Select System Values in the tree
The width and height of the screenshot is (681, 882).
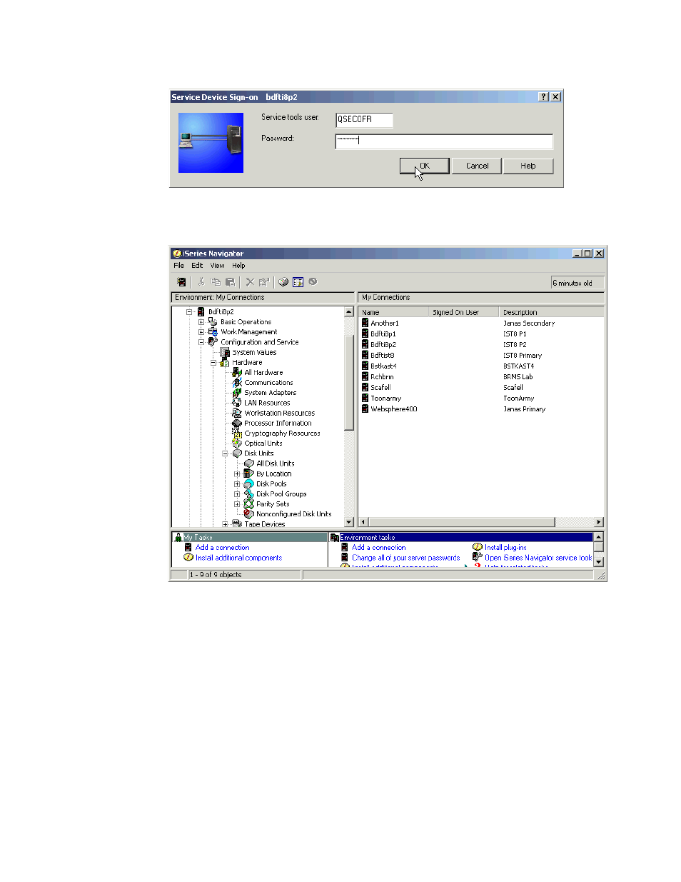[x=254, y=353]
